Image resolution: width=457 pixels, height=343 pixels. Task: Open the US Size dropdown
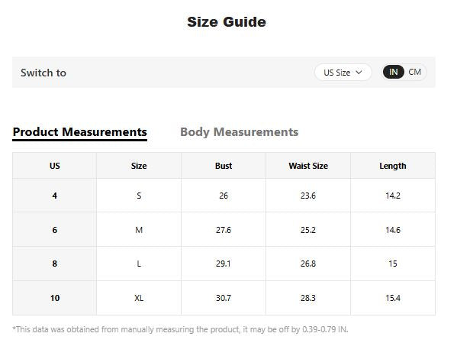click(x=343, y=73)
